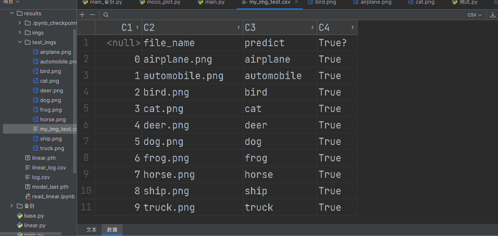Sort by column C2 header arrows

pos(239,27)
